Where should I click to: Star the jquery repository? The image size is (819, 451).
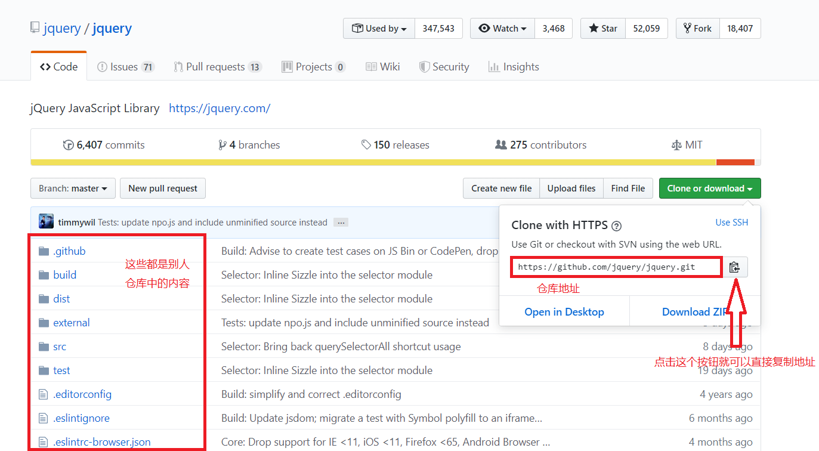(x=603, y=29)
